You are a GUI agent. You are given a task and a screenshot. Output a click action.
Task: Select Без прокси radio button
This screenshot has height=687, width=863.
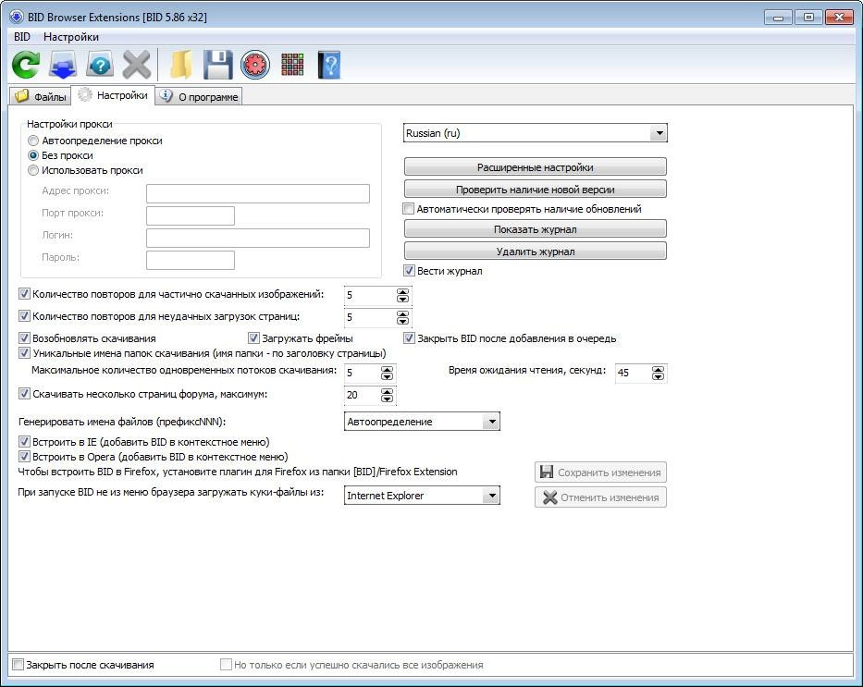[33, 155]
